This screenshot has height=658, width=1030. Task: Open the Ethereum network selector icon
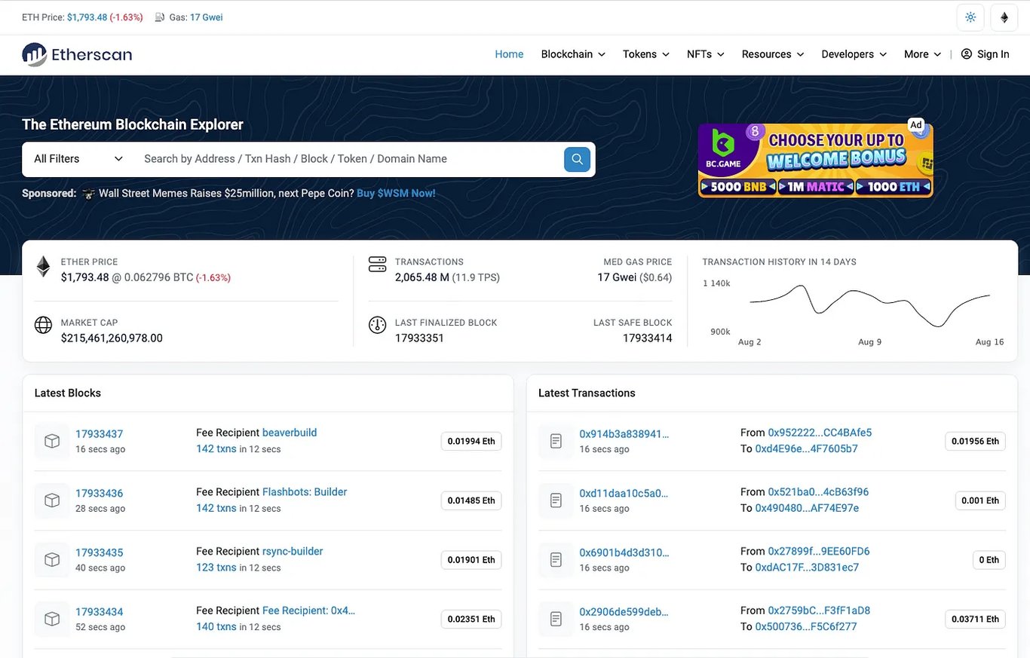(1004, 17)
